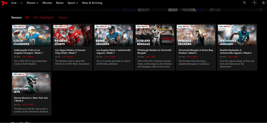The width and height of the screenshot is (267, 123).
Task: Play Steelers Bengals replay thumbnail
Action: tap(155, 35)
